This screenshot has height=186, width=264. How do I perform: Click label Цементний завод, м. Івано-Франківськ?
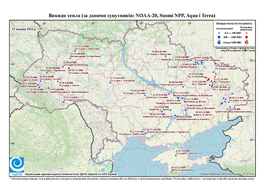70,92
